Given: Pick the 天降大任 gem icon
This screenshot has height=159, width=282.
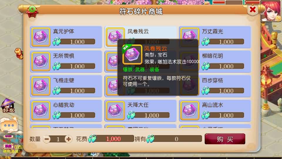Looking at the screenshot, I should 115,110.
